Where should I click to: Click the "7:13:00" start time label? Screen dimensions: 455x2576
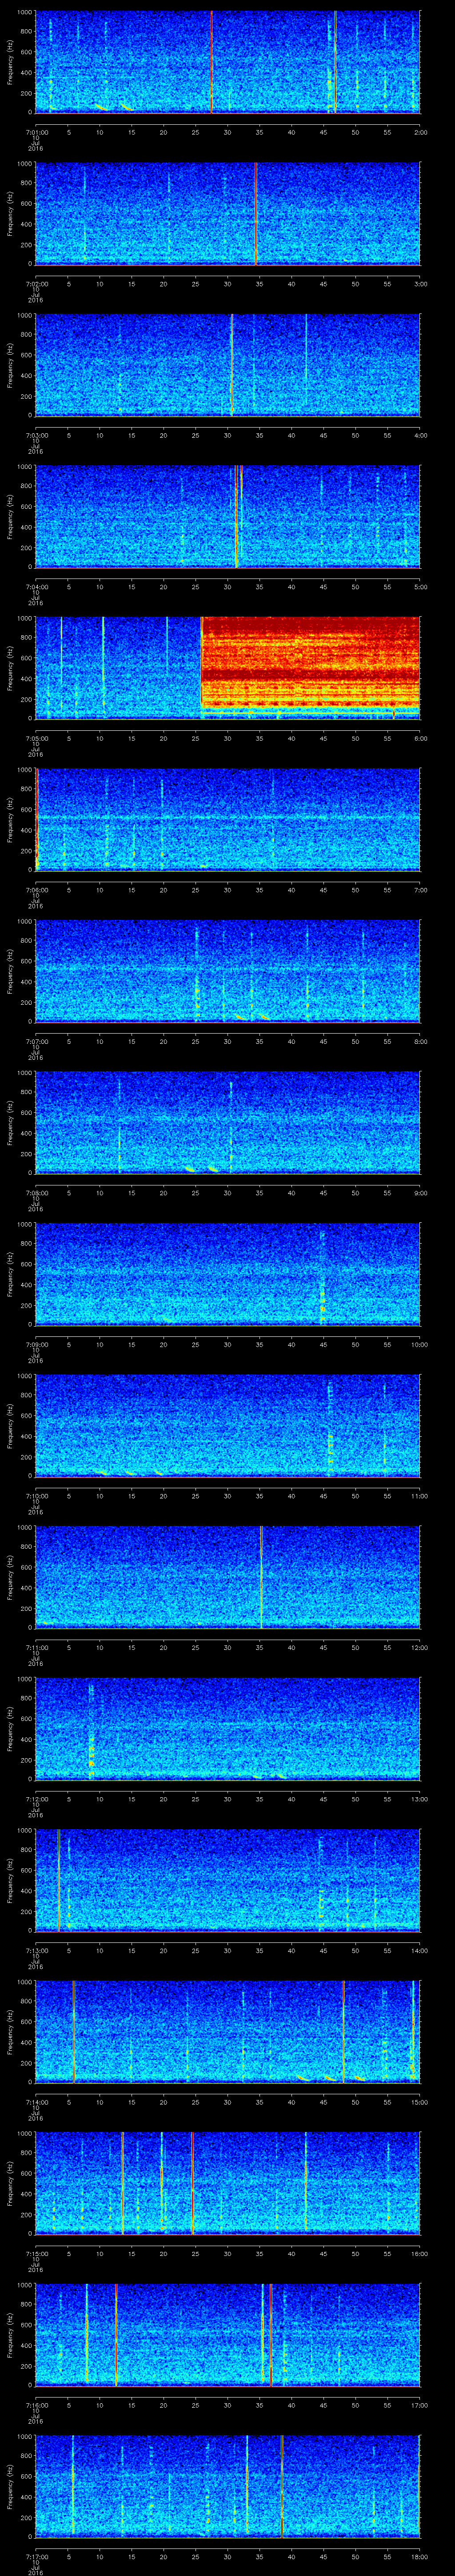(36, 1951)
